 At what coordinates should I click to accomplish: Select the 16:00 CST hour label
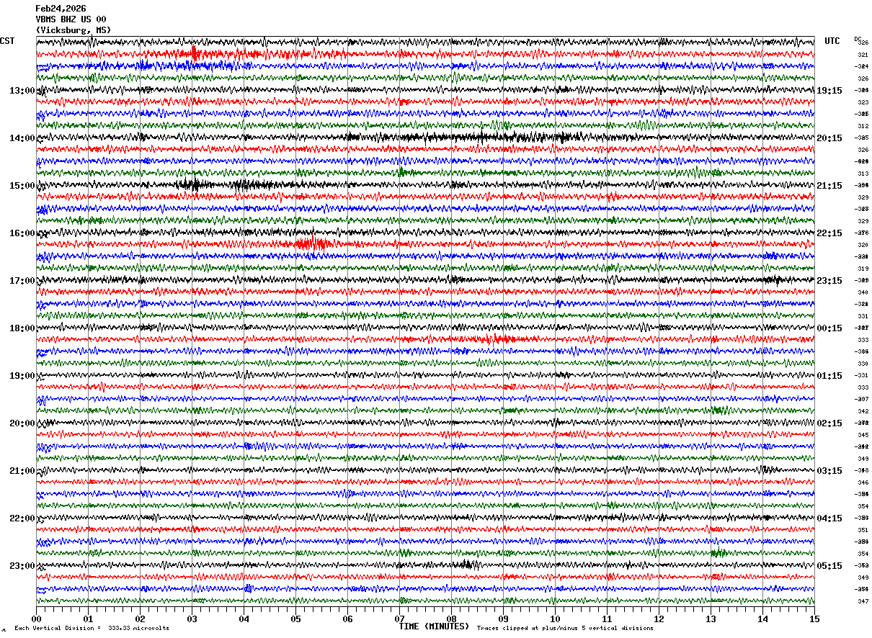point(22,233)
